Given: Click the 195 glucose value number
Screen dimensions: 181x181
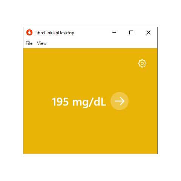Looking at the screenshot, I should pos(60,102).
